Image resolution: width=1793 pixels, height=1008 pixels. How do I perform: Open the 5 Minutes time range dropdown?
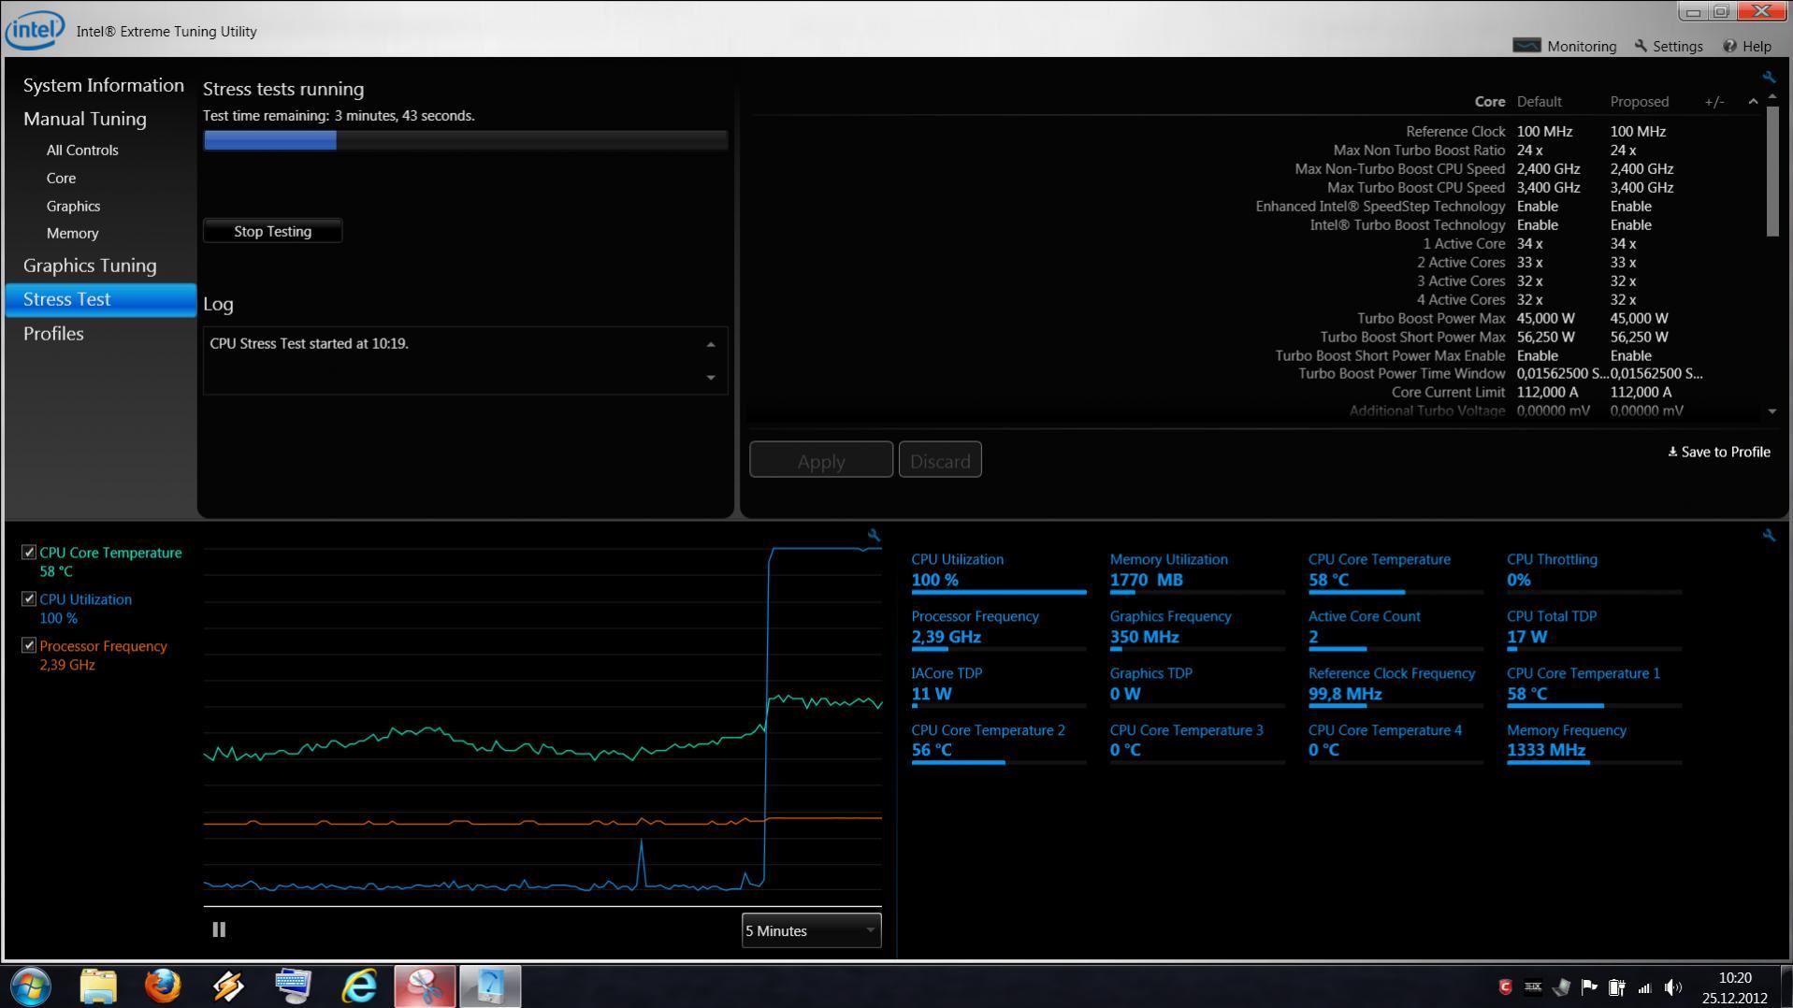(811, 930)
